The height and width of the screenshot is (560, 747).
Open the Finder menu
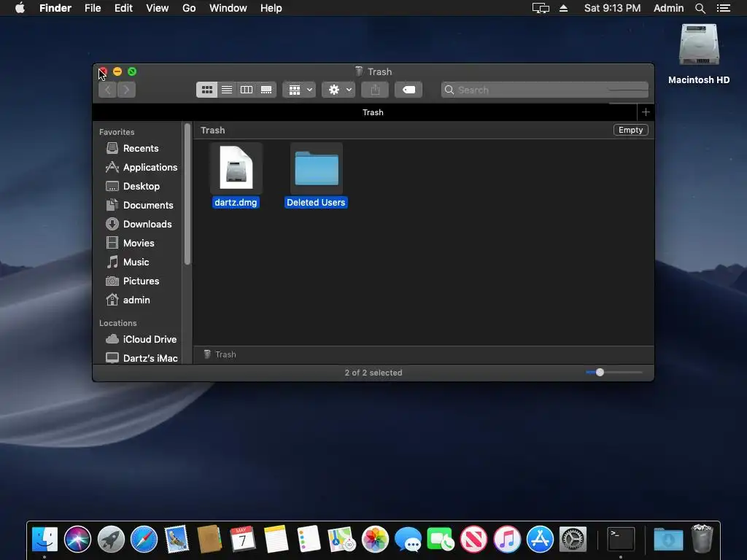(55, 8)
